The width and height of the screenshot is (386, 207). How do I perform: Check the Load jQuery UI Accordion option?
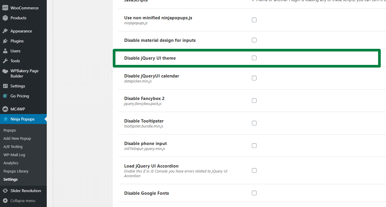(254, 170)
